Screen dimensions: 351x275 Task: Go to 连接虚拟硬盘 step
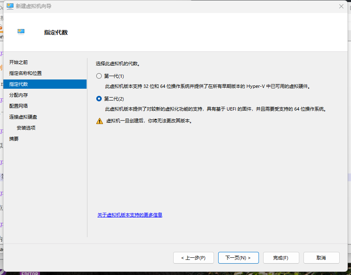point(23,117)
